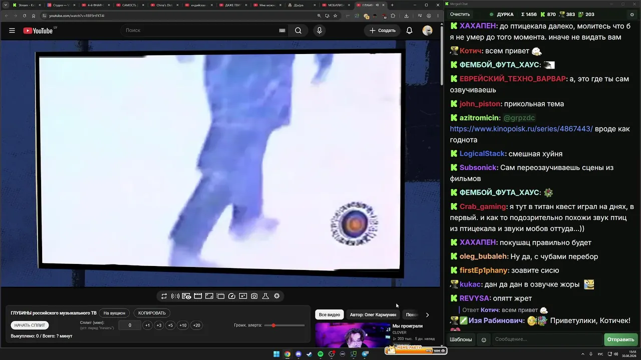Click the flask icon in player toolbar
The height and width of the screenshot is (360, 641).
point(265,296)
